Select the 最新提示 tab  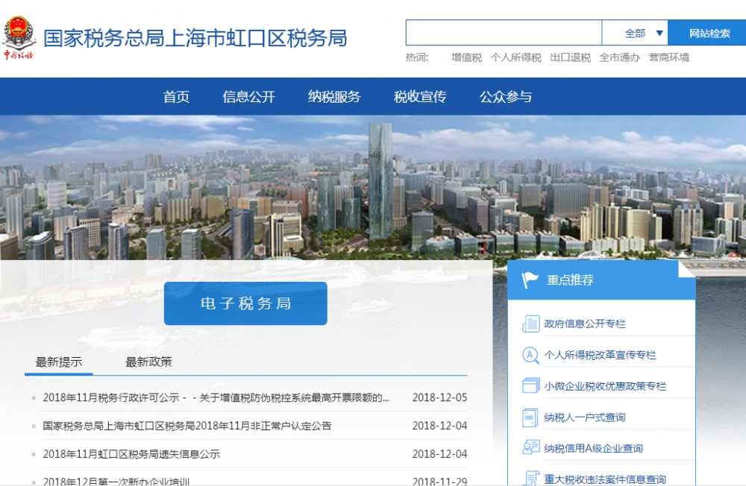pos(58,362)
